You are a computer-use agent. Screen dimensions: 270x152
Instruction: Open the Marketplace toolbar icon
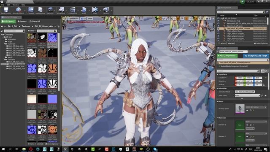40,11
